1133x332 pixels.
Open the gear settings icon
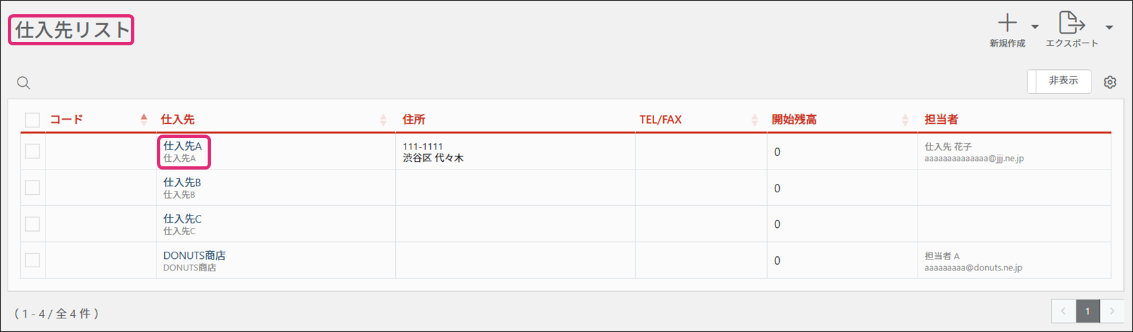pyautogui.click(x=1110, y=82)
